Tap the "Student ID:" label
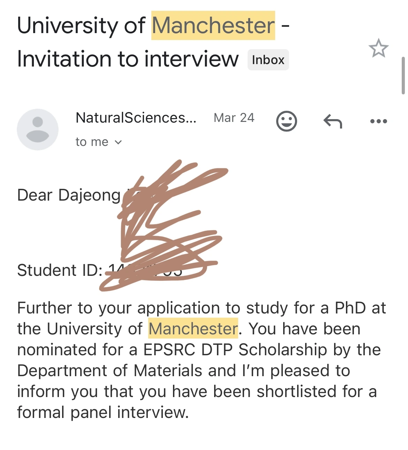Image resolution: width=408 pixels, height=450 pixels. click(60, 270)
